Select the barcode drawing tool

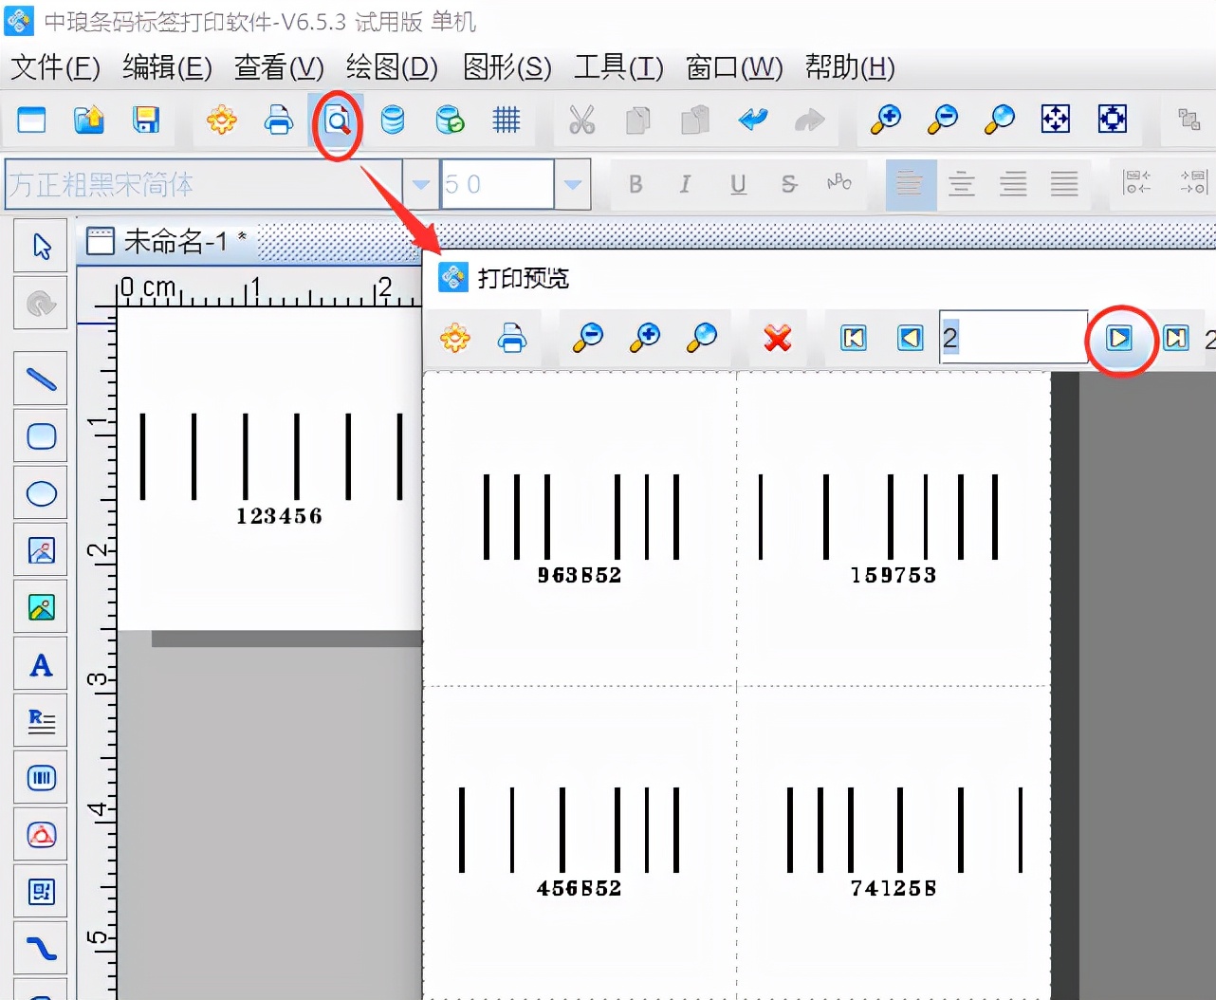coord(40,778)
